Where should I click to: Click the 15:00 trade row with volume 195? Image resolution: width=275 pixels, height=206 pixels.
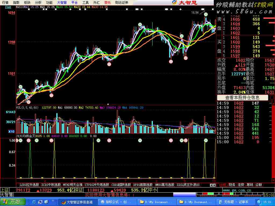click(x=244, y=138)
